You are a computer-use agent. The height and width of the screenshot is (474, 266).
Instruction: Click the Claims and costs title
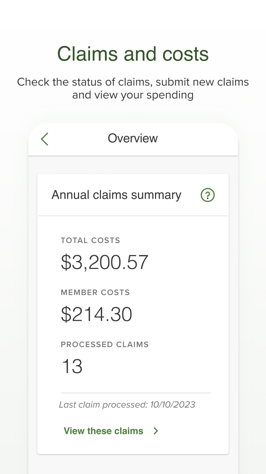tap(133, 54)
